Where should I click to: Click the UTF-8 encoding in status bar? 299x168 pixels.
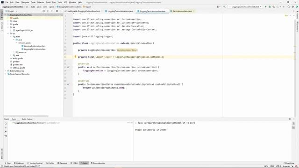(x=278, y=166)
